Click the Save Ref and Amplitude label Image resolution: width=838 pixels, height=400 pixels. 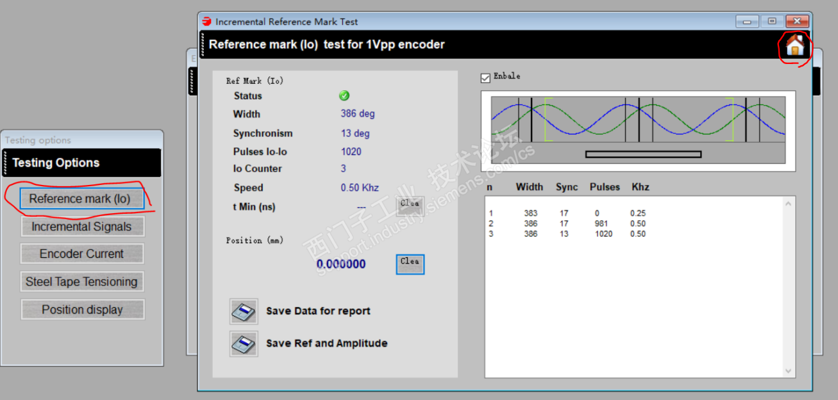327,343
